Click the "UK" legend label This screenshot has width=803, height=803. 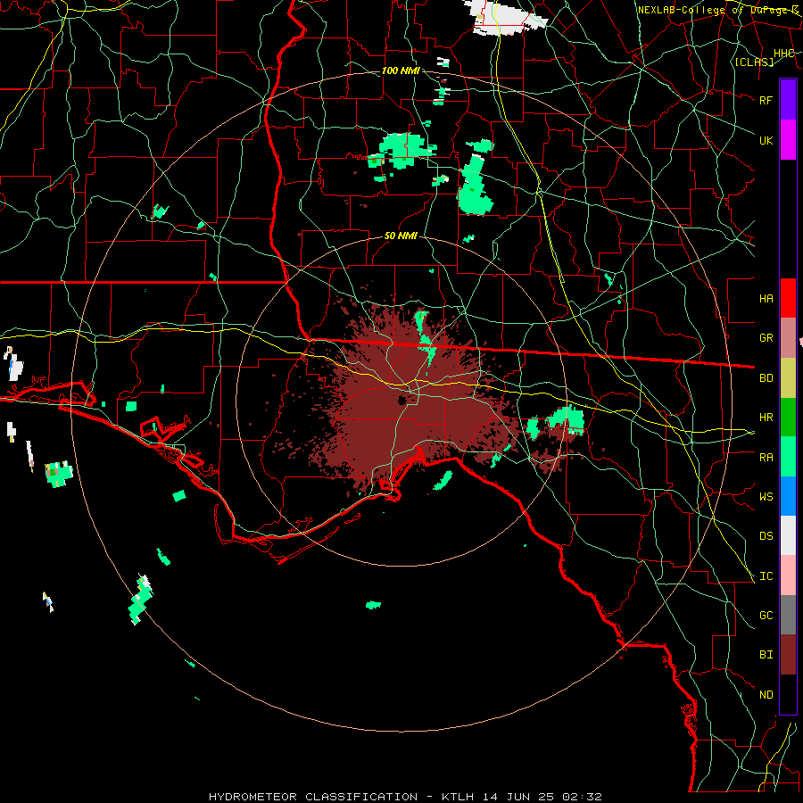(x=766, y=140)
